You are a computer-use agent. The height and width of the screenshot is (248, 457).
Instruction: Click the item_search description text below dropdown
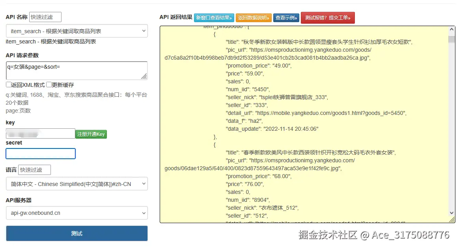(x=51, y=41)
